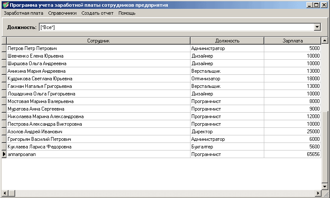Sort by the Сотрудник column header
Viewport: 330px width, 198px height.
click(x=98, y=40)
